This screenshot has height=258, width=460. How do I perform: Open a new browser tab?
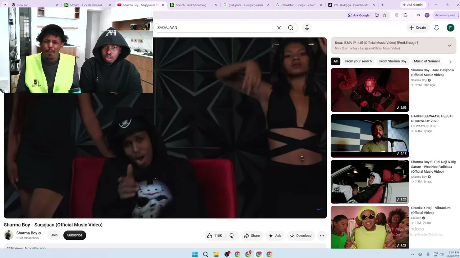coord(382,5)
